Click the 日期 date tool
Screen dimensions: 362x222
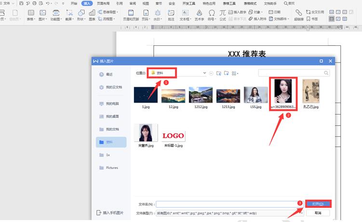coord(274,12)
